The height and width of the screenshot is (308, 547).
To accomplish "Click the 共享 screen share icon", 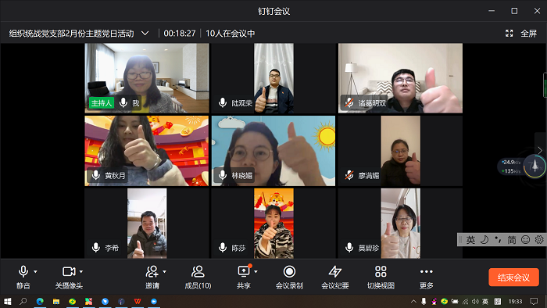I will click(x=244, y=271).
